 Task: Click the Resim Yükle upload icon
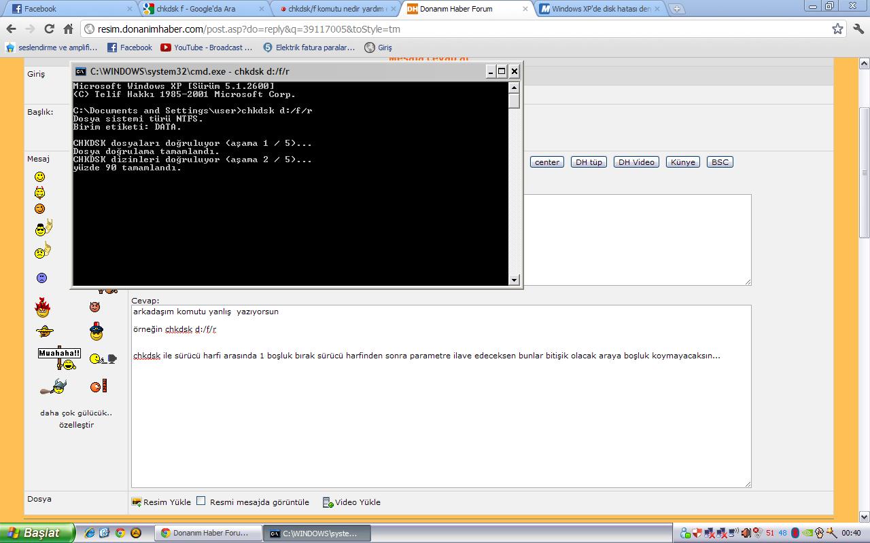[136, 502]
